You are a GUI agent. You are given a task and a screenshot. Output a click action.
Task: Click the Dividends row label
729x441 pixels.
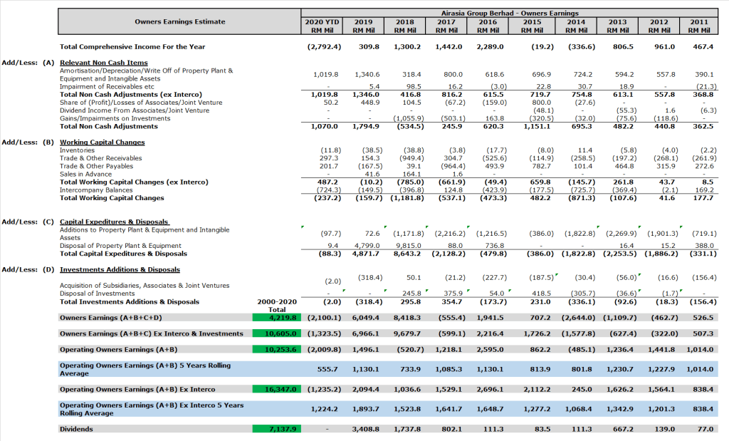pos(78,429)
